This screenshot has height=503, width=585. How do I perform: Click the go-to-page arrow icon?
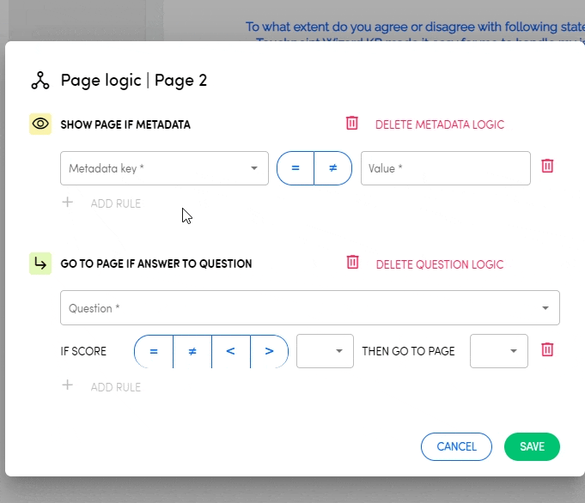[x=40, y=264]
